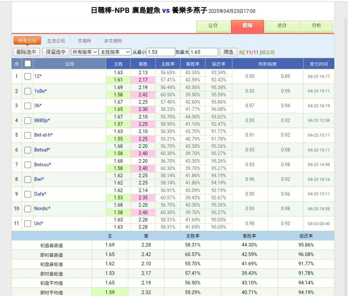Image resolution: width=348 pixels, height=296 pixels.
Task: Check the box for Bet-at-h* row
Action: (x=27, y=135)
